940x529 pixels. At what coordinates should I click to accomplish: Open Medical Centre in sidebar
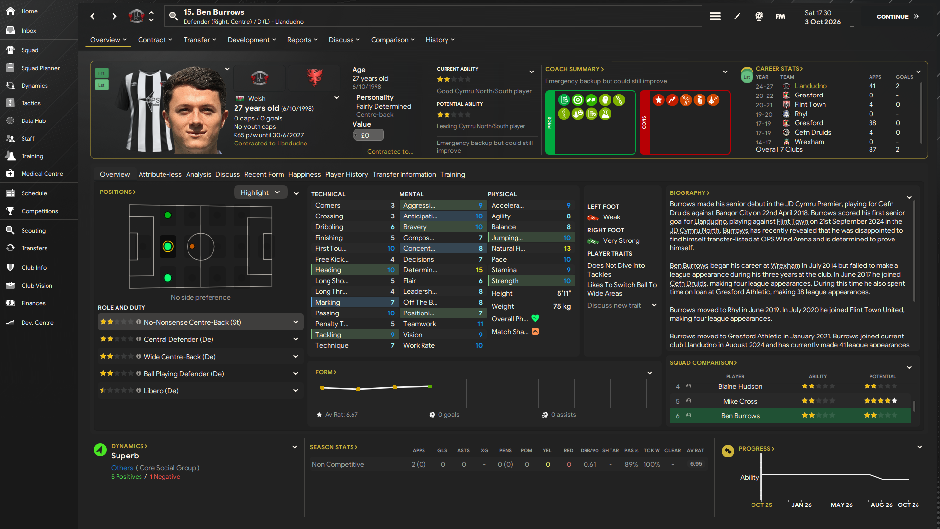[x=42, y=174]
